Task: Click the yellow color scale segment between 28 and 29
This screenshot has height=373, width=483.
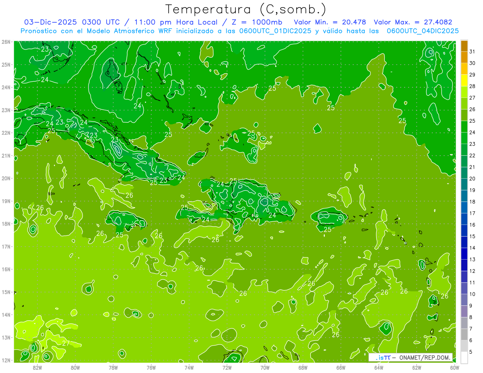Action: (x=464, y=80)
